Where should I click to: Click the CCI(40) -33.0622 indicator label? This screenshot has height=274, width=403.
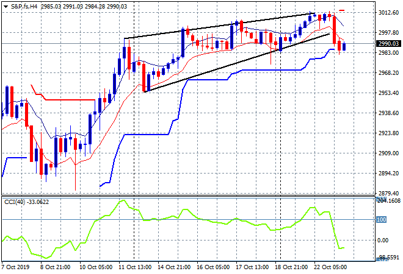(26, 202)
